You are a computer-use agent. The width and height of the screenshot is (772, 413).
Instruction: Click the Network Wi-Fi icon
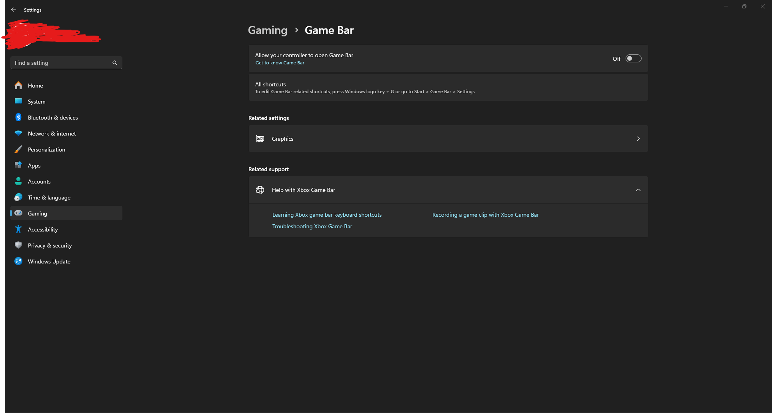coord(18,133)
